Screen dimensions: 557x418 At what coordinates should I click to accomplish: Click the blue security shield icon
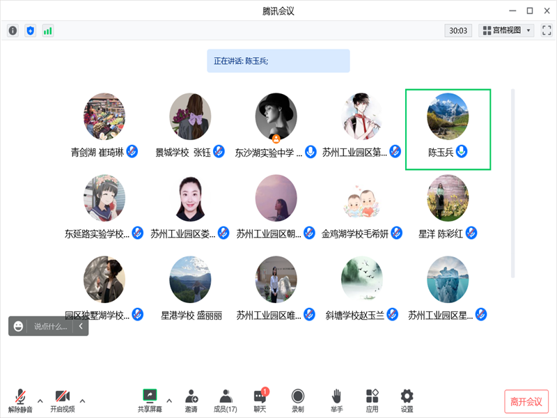tap(30, 31)
